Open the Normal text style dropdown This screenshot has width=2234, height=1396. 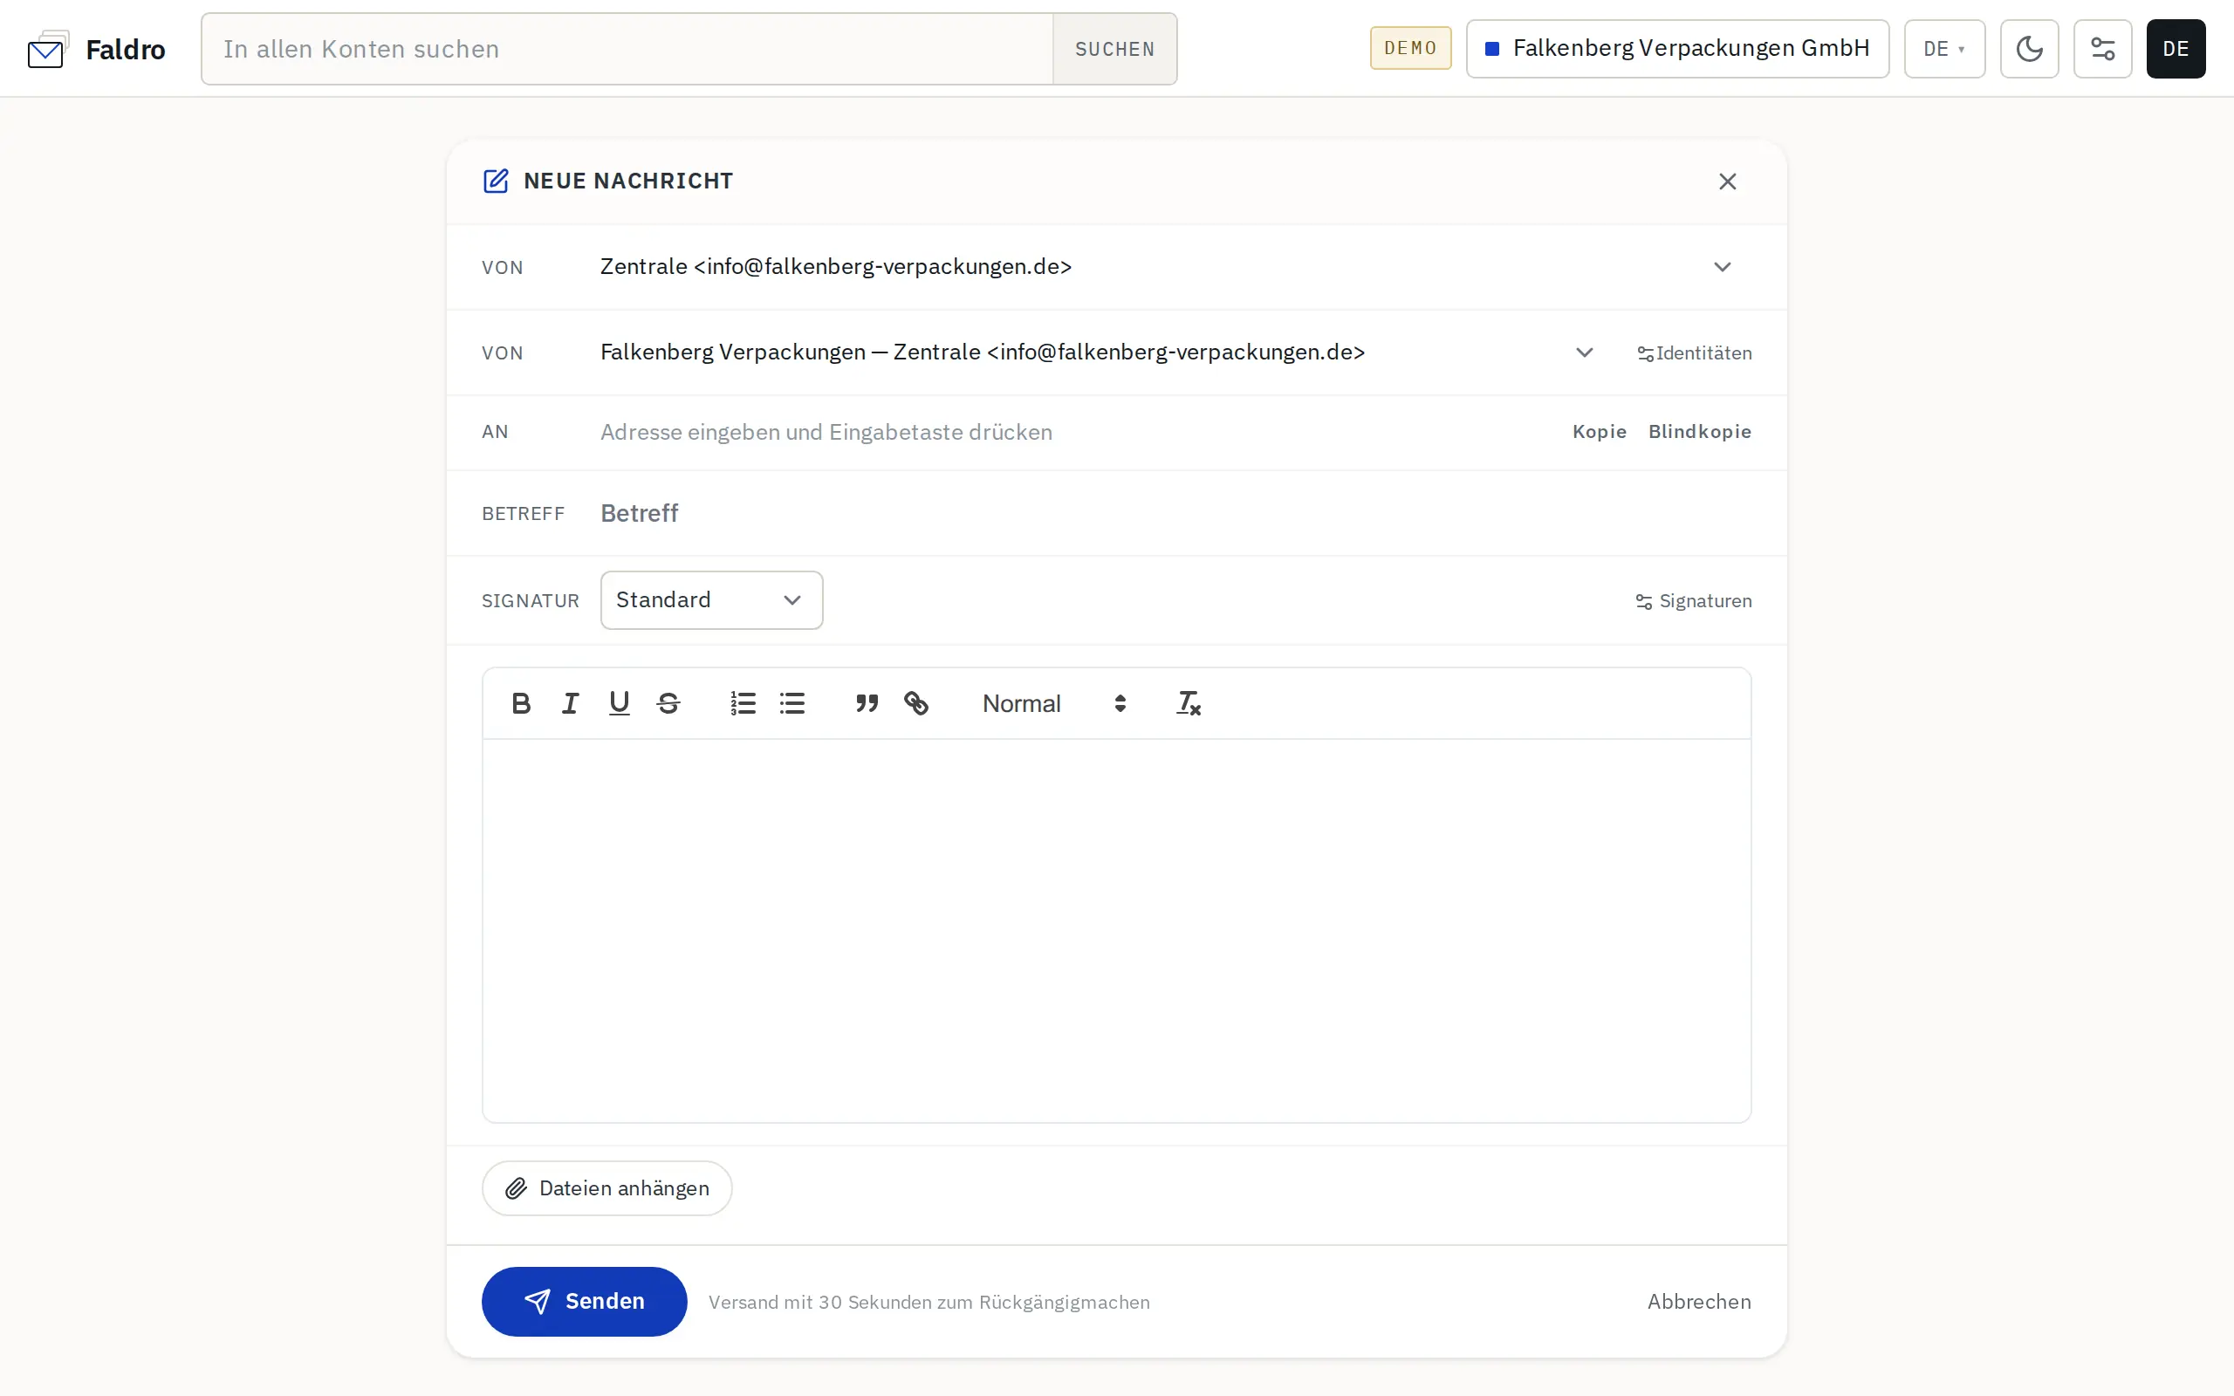pyautogui.click(x=1054, y=703)
